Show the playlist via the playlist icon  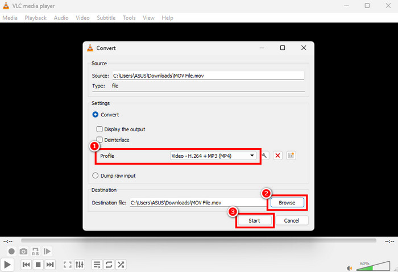point(97,265)
